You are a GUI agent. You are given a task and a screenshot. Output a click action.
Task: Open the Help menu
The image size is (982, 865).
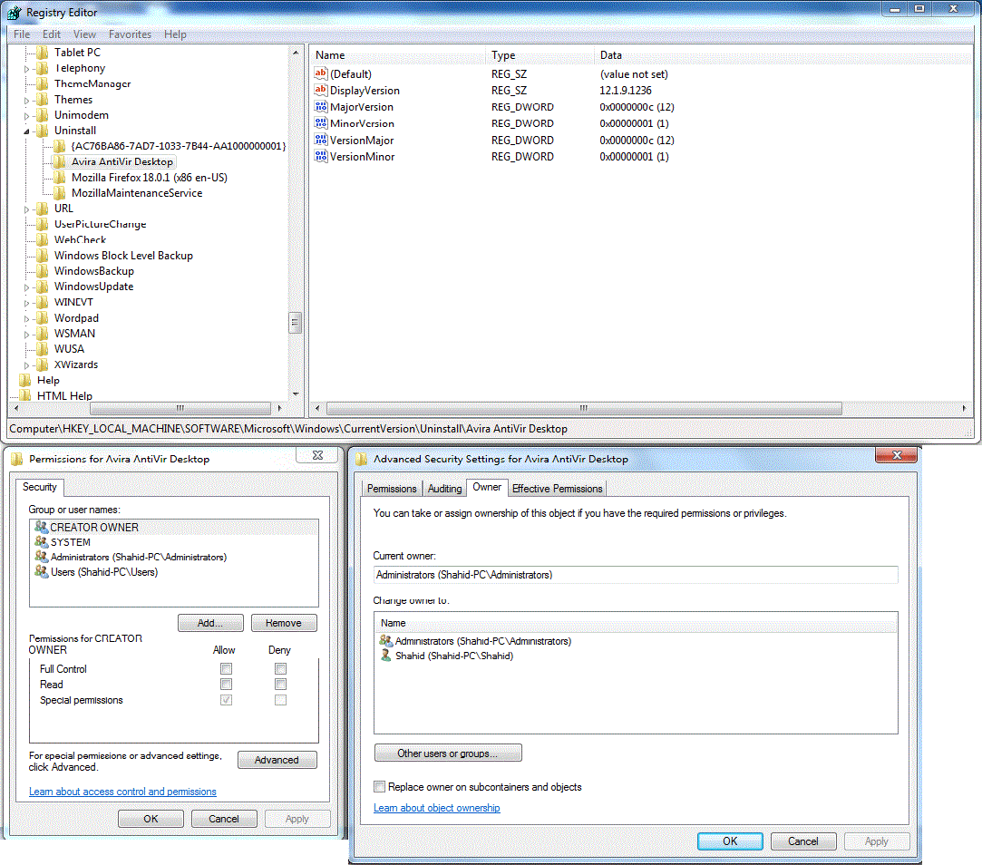click(175, 34)
